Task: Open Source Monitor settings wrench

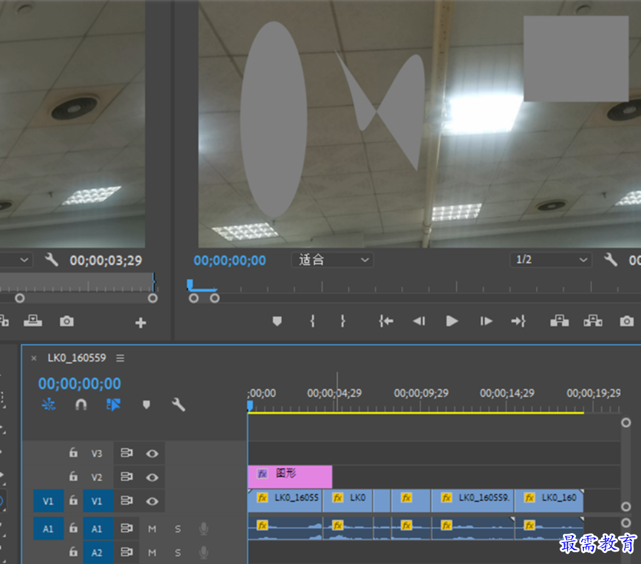Action: click(51, 259)
